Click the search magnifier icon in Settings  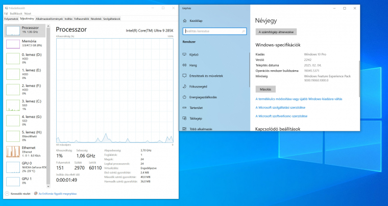(244, 32)
